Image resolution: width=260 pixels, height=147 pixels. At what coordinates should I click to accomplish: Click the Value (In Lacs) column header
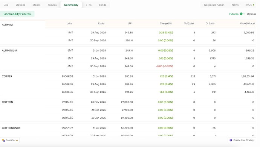point(247,23)
